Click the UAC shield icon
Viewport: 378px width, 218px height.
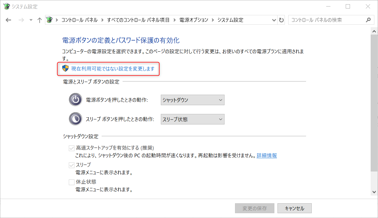[x=65, y=68]
